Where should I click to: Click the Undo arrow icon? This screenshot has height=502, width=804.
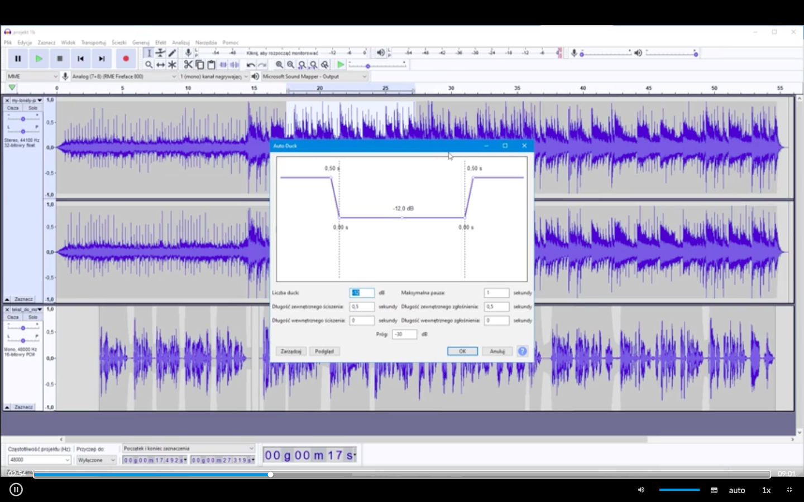click(251, 65)
